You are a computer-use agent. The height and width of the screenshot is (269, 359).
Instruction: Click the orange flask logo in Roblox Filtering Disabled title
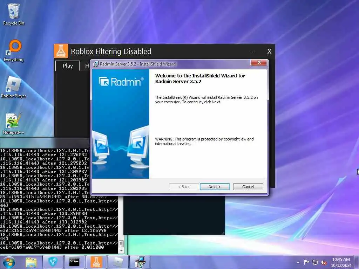[61, 51]
